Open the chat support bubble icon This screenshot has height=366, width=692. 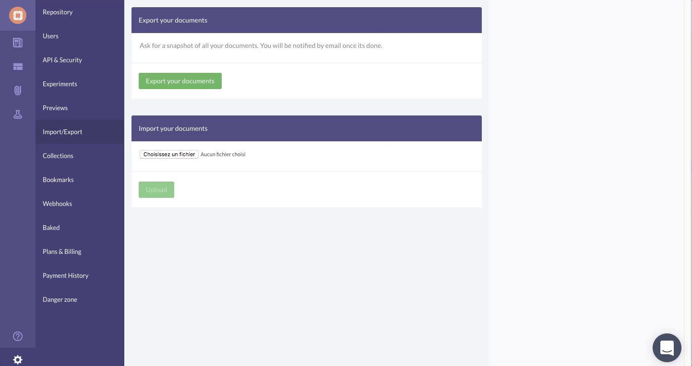[667, 348]
